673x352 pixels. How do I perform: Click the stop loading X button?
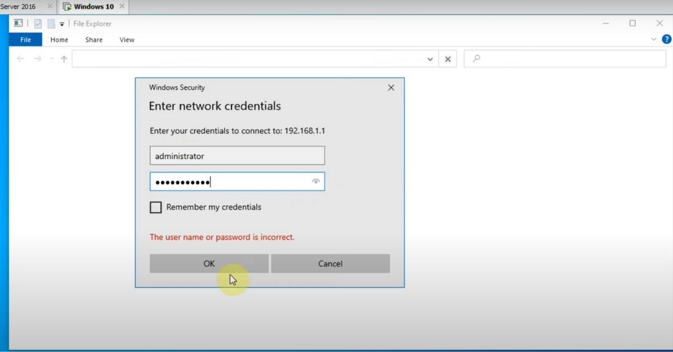pos(448,59)
